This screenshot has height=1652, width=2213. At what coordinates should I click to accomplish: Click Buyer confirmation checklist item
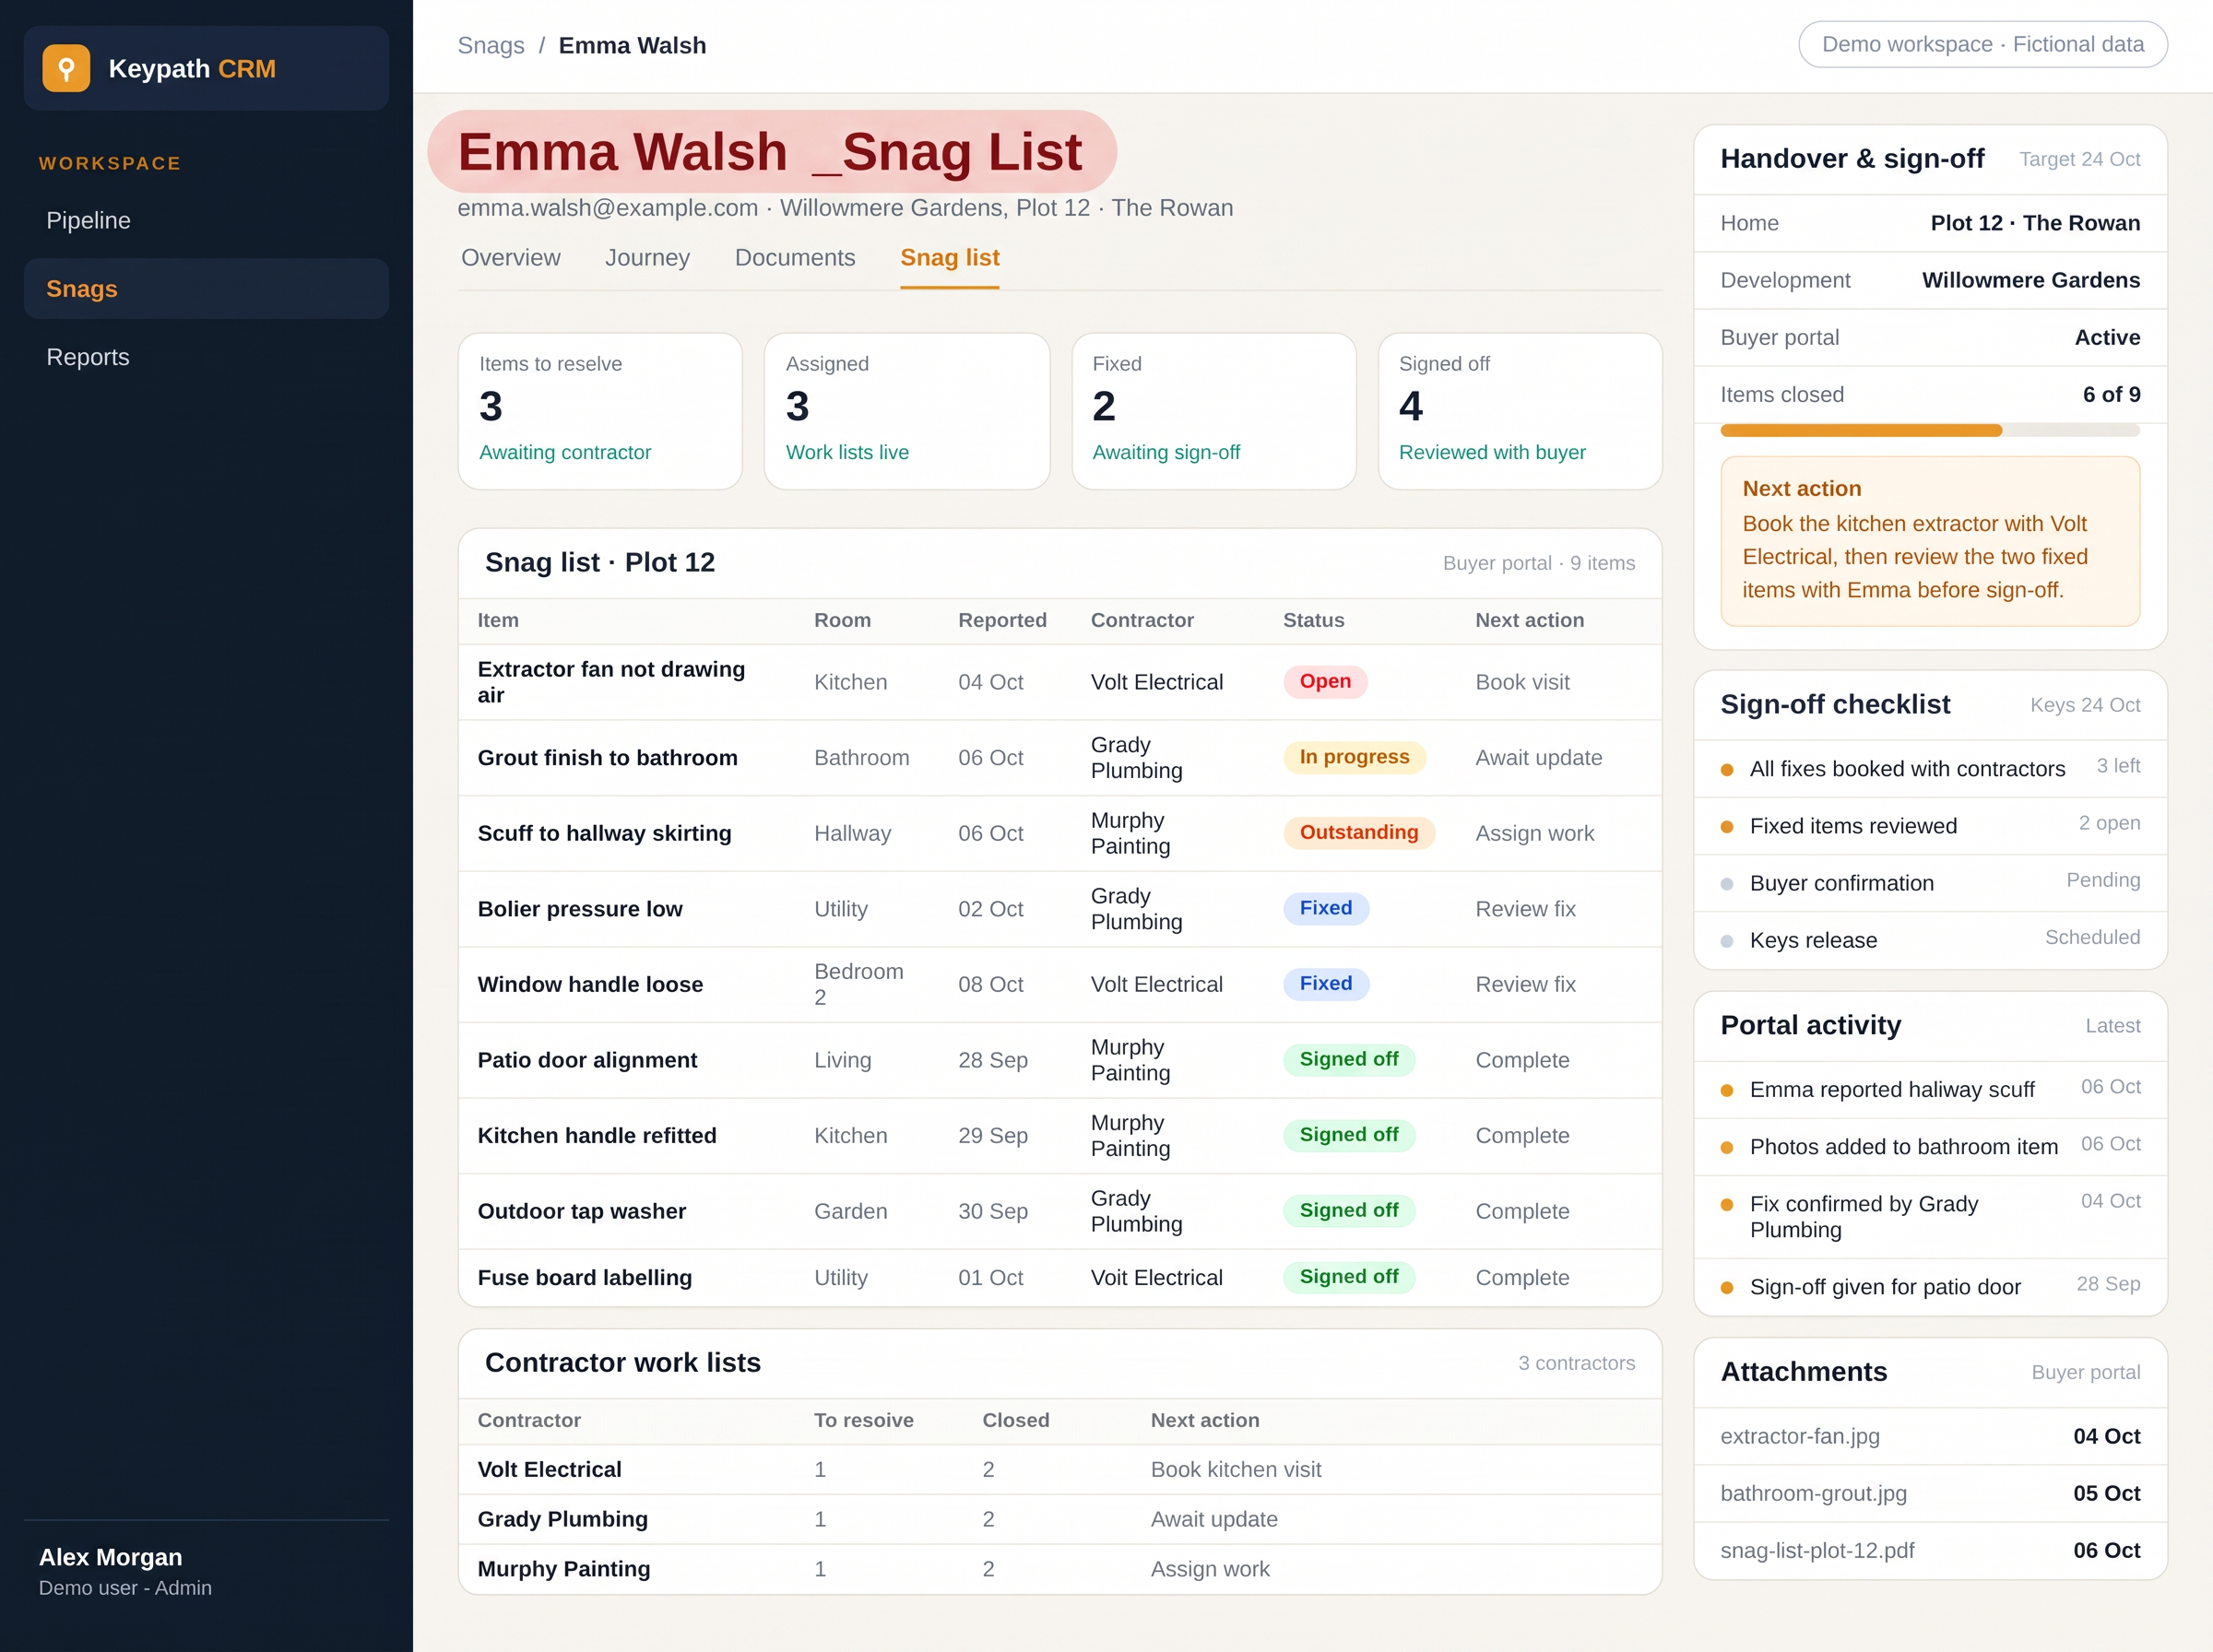pyautogui.click(x=1929, y=883)
